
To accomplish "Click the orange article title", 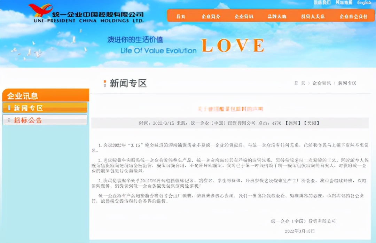I will click(230, 109).
